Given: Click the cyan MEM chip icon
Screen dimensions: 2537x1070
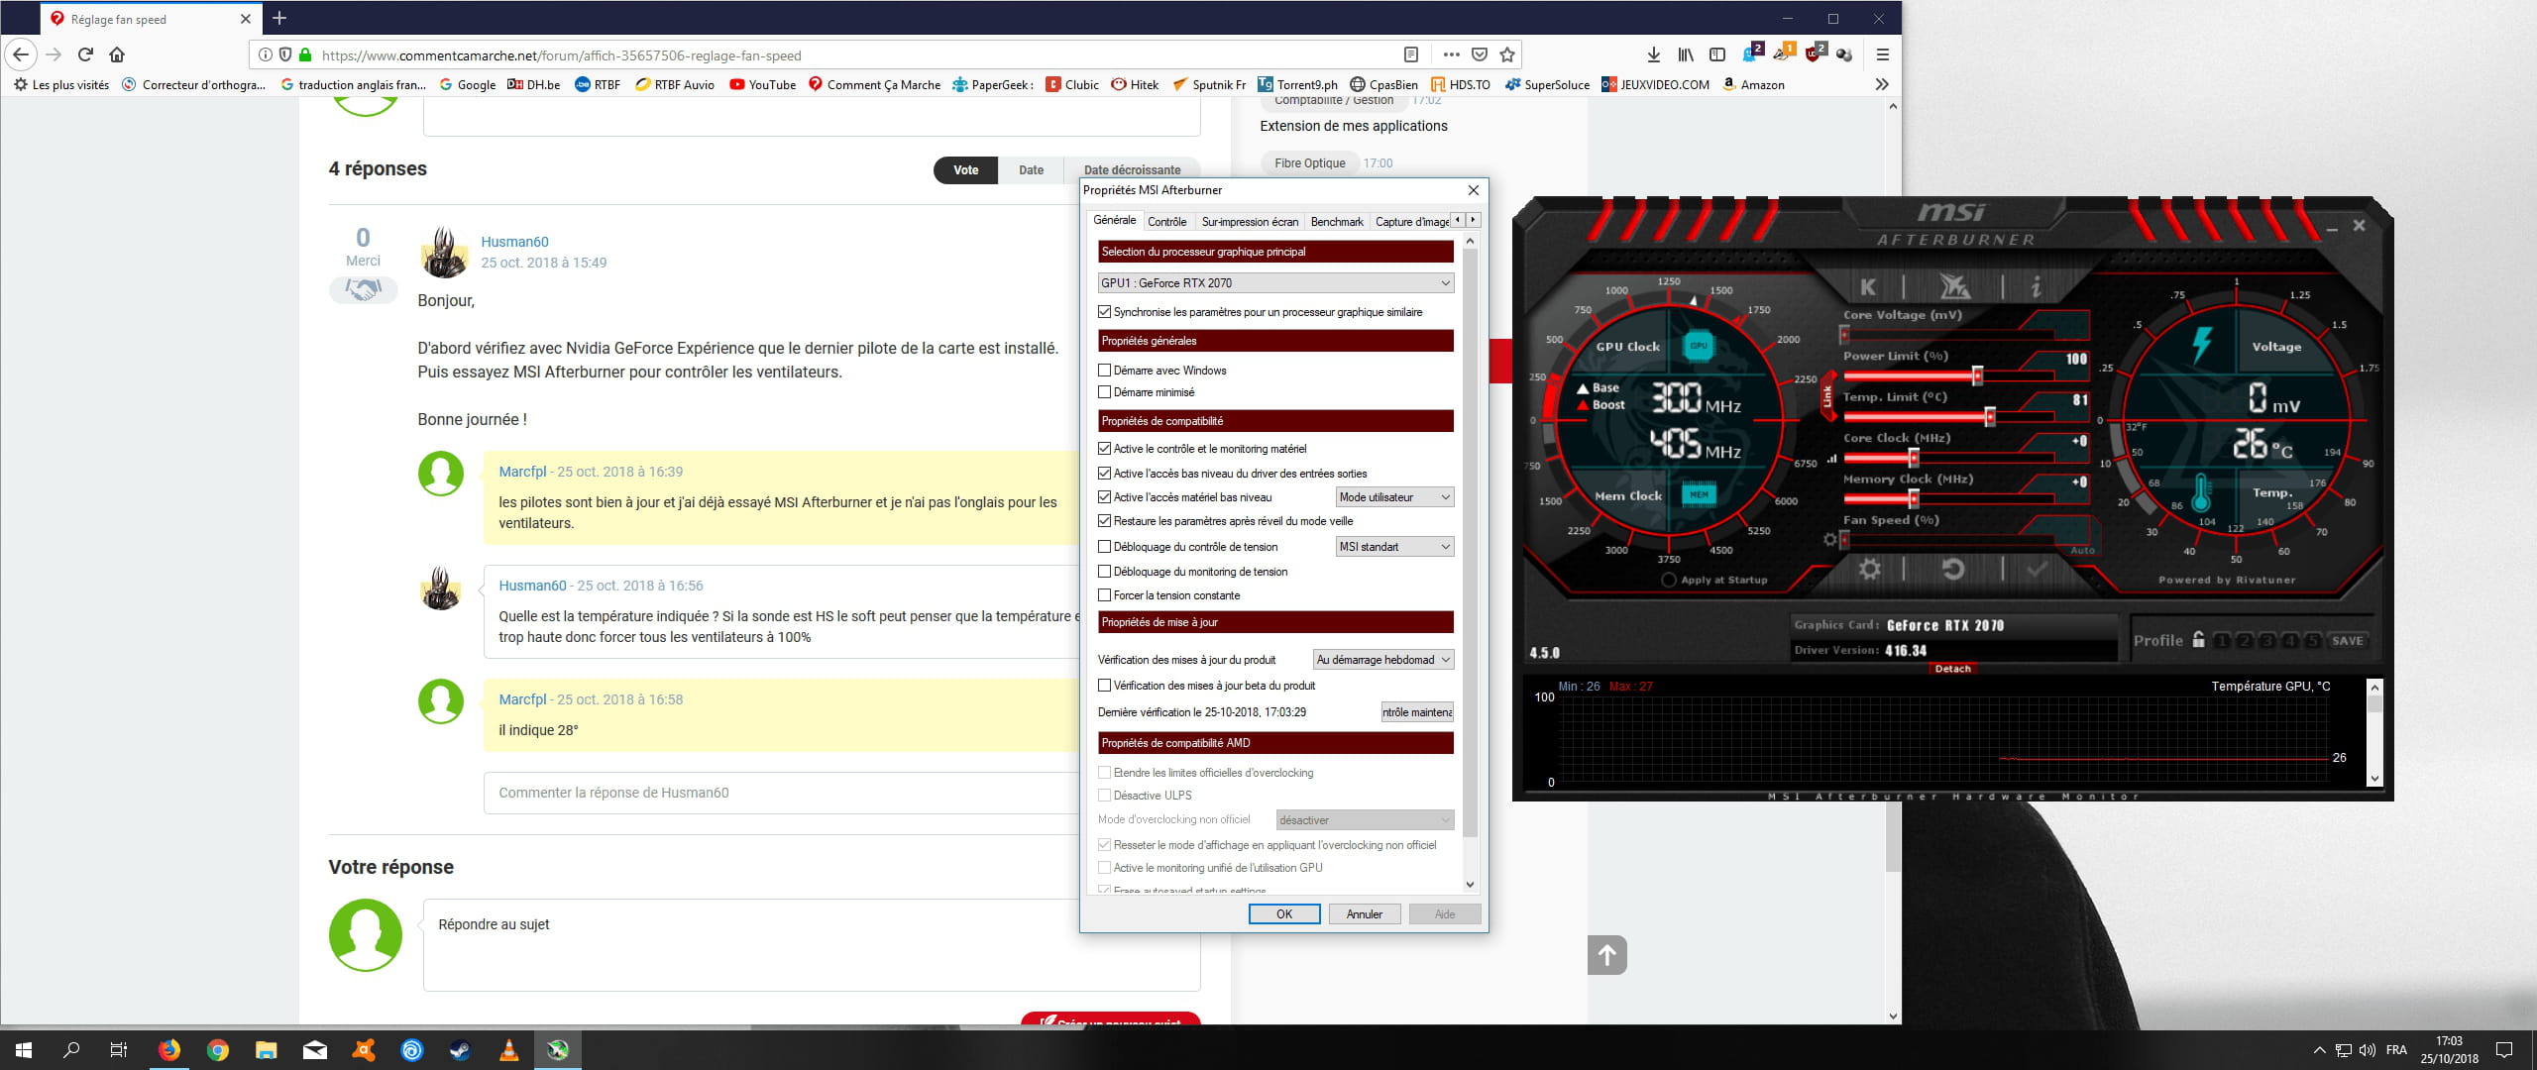Looking at the screenshot, I should (x=1699, y=493).
